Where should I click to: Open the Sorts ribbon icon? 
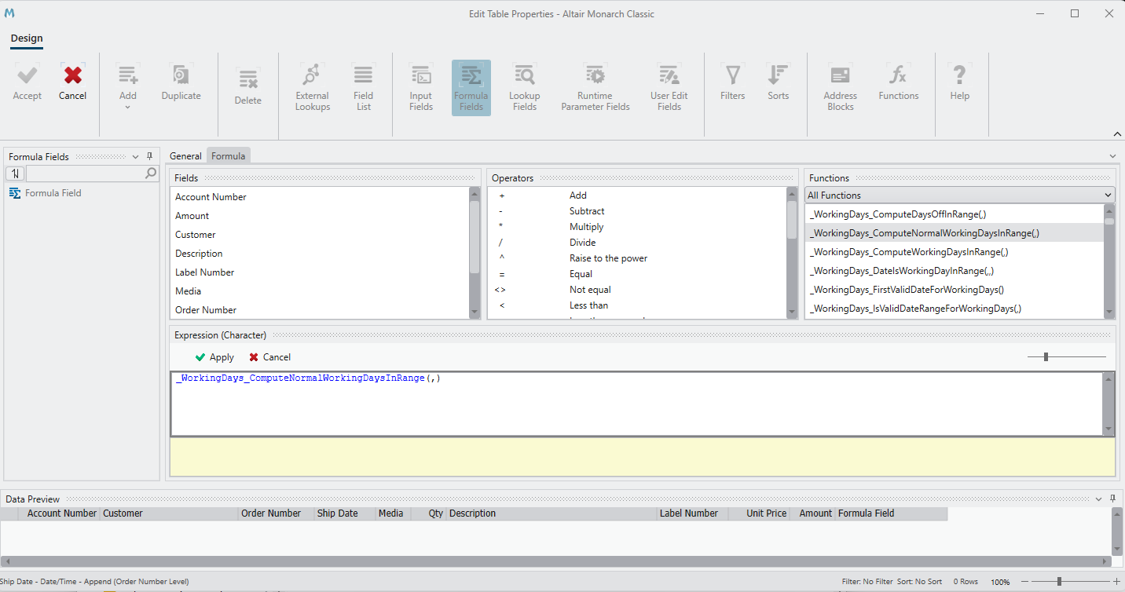point(778,75)
